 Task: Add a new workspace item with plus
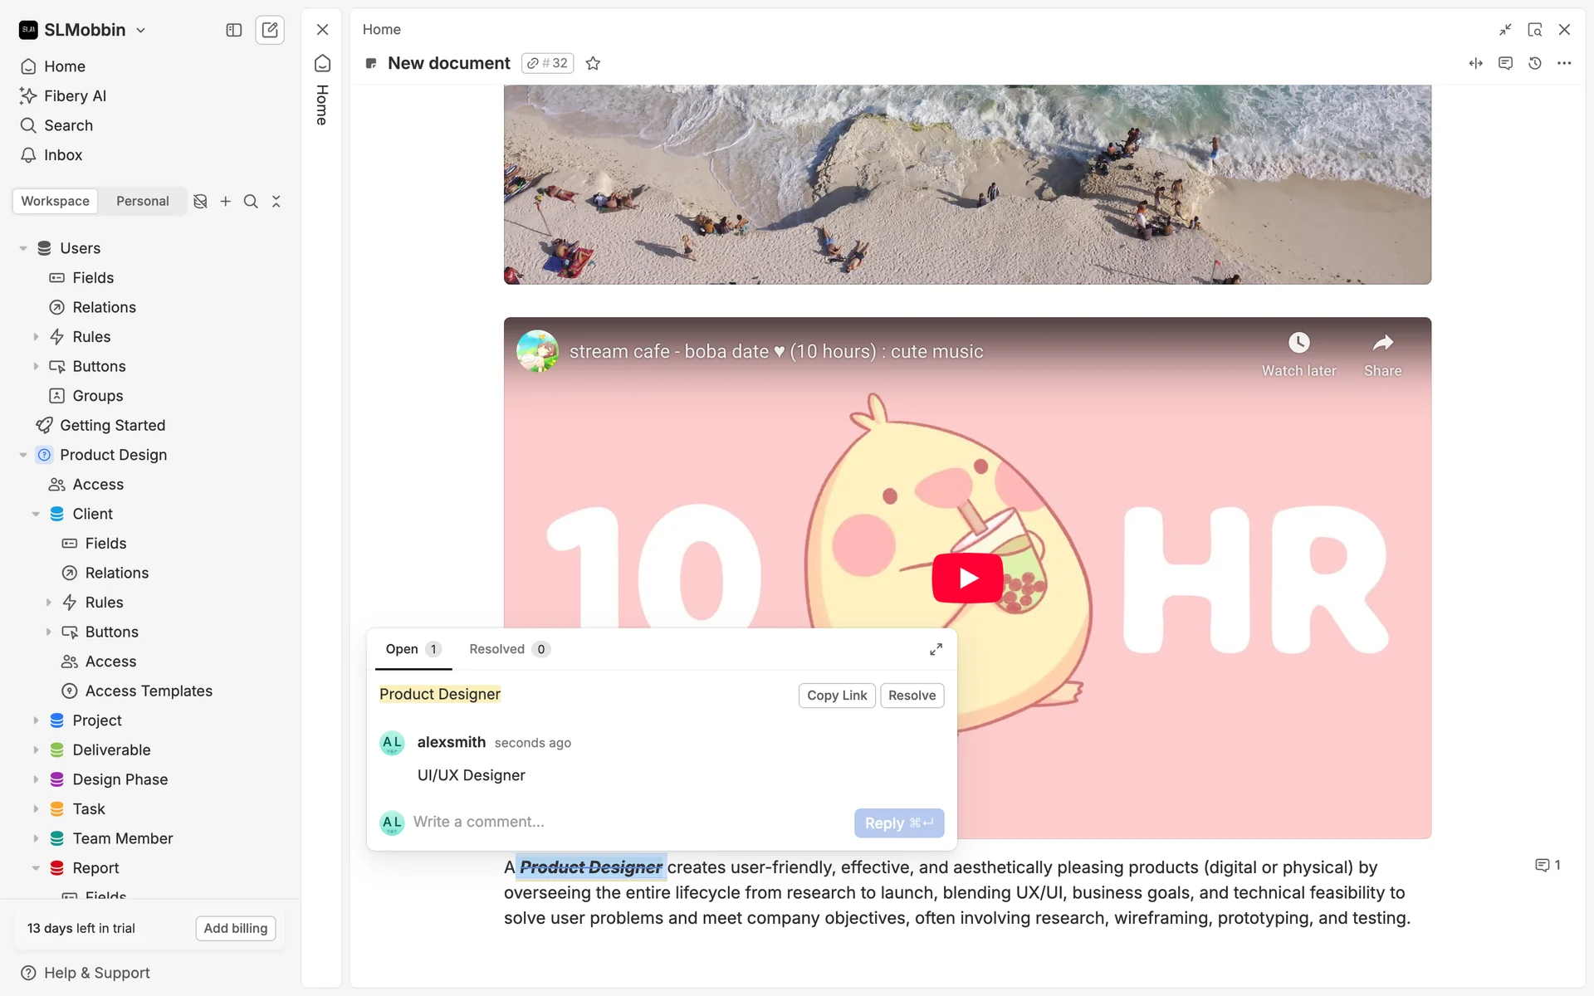tap(225, 202)
